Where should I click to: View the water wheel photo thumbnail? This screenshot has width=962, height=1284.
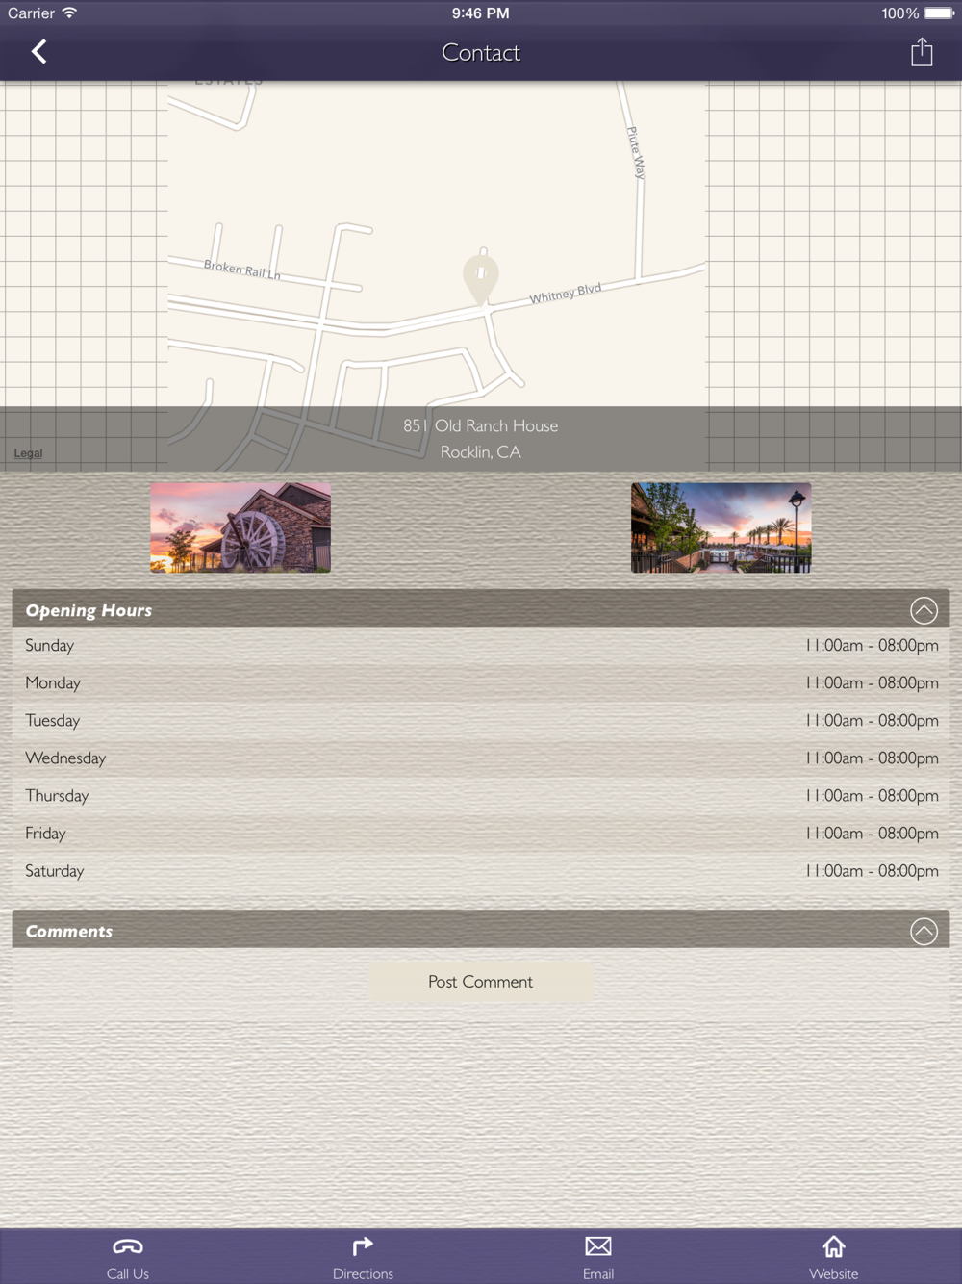[x=240, y=527]
